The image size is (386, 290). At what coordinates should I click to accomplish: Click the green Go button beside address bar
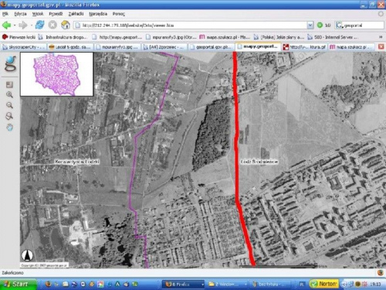323,26
